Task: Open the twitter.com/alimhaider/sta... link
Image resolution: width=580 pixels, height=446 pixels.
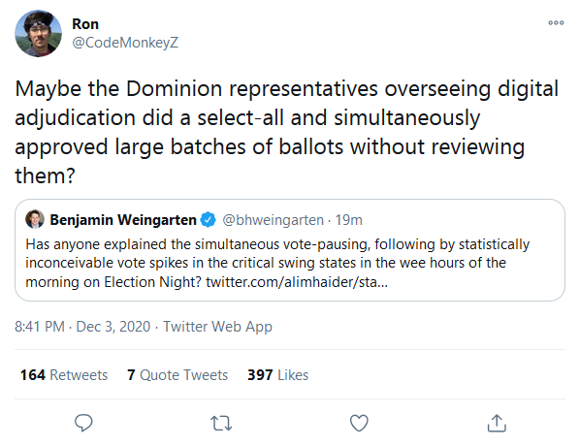Action: [297, 282]
